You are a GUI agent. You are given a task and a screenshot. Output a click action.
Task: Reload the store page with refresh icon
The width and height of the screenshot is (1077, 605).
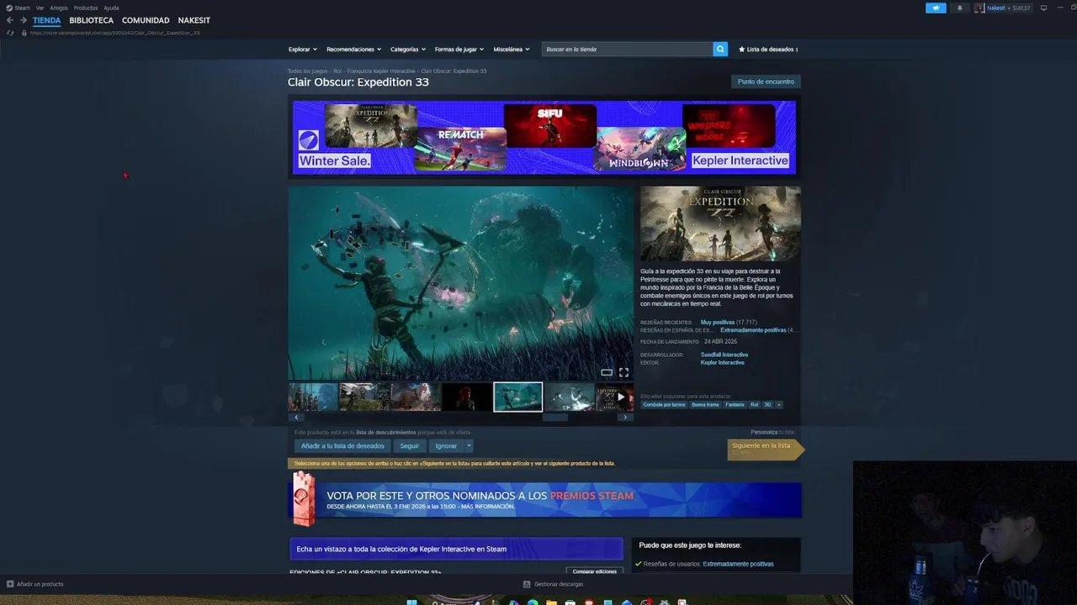pos(10,33)
